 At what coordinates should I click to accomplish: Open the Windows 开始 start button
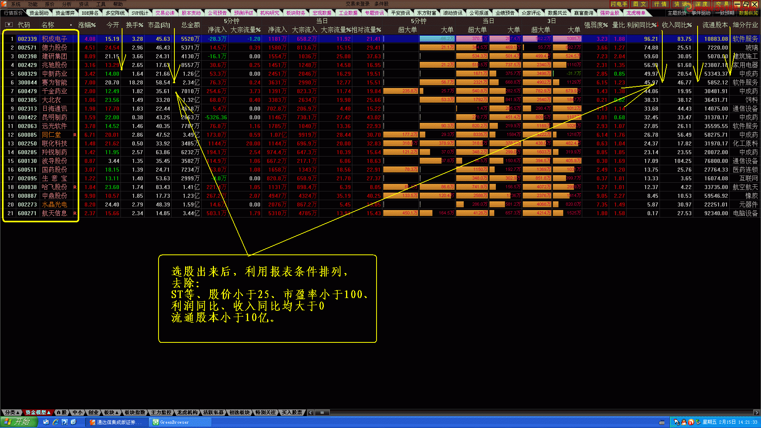19,422
